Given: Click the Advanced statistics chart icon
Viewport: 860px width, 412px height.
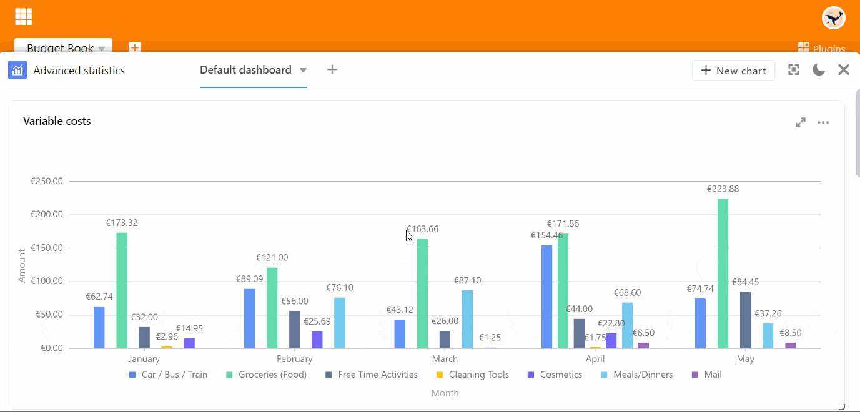Looking at the screenshot, I should (x=17, y=70).
